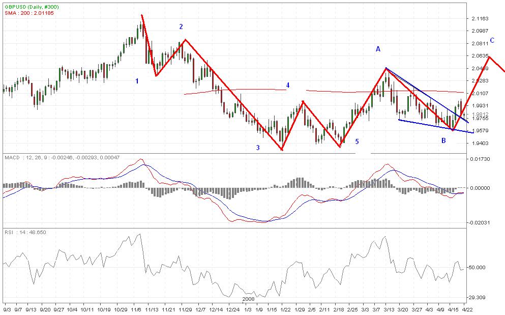The image size is (505, 315).
Task: Click the current price marker 1.9812
Action: point(480,114)
